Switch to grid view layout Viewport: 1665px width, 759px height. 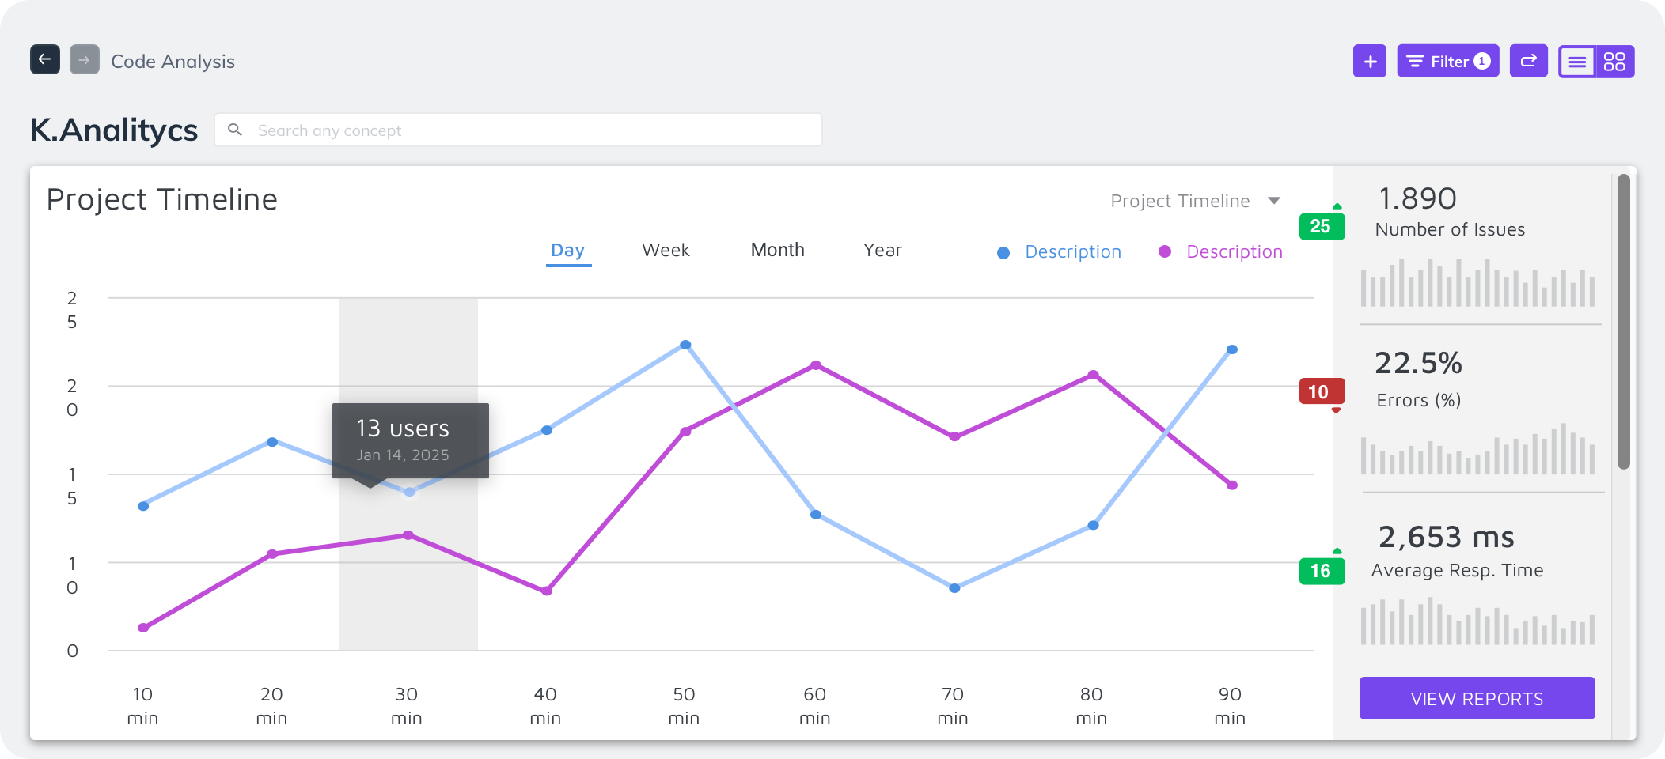point(1614,62)
